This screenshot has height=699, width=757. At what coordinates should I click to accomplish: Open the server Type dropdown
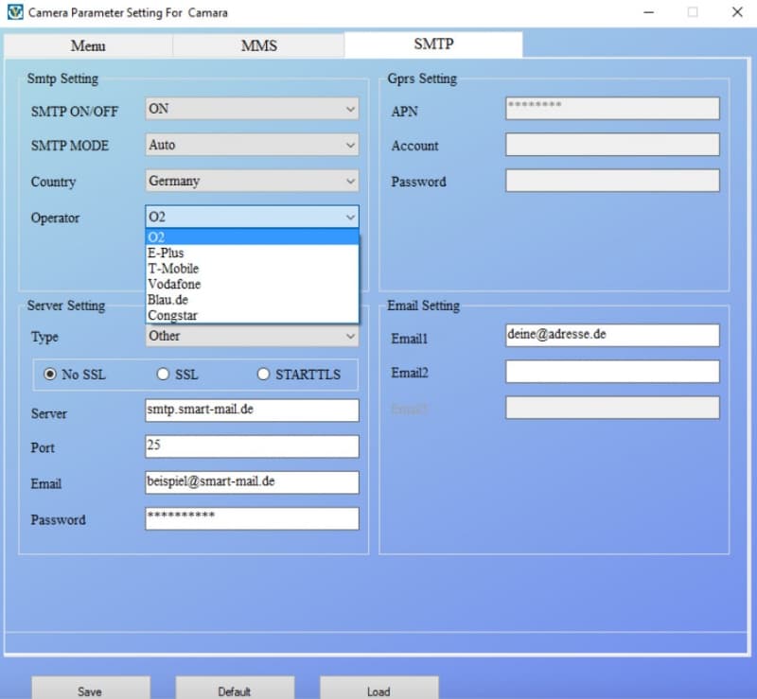252,336
